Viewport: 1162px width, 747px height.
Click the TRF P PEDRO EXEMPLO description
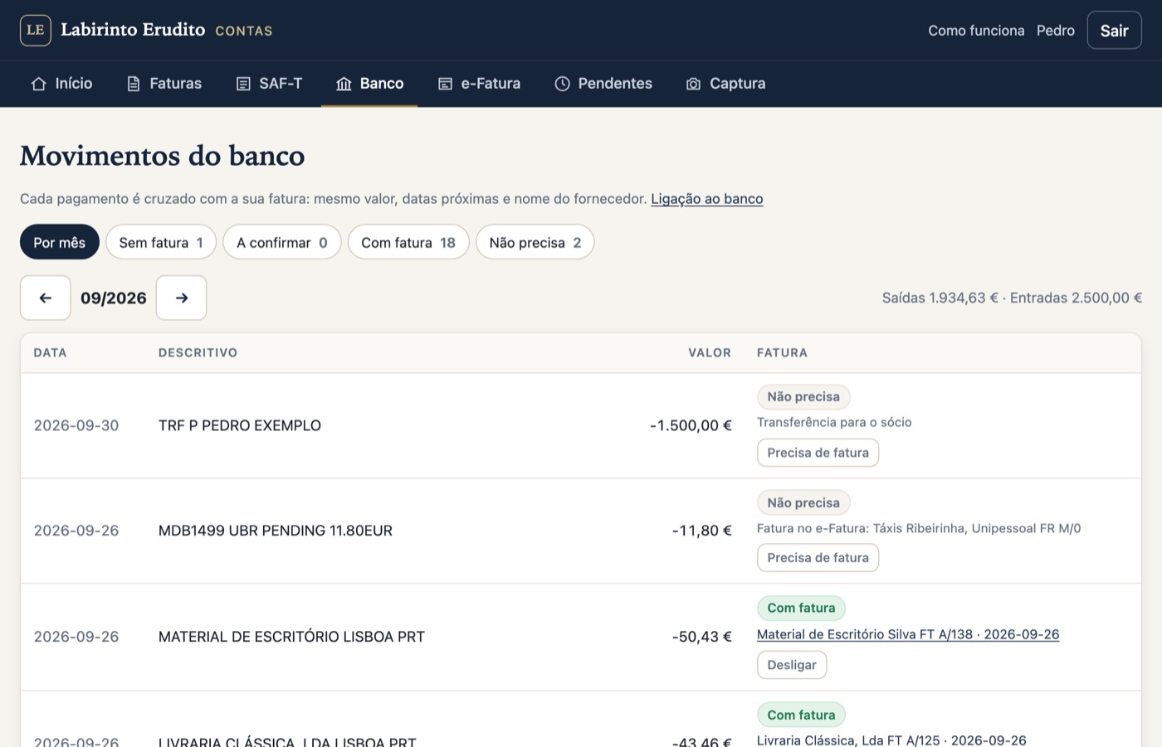(x=240, y=425)
